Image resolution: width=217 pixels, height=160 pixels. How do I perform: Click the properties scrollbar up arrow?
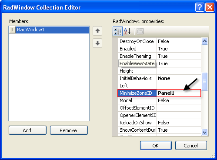click(x=204, y=41)
